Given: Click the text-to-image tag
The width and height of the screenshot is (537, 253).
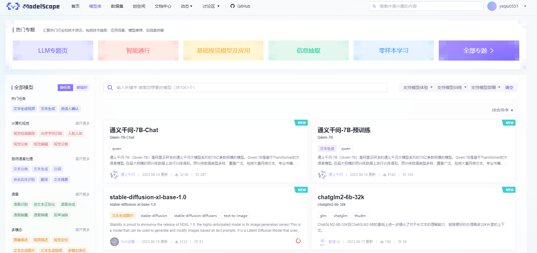Looking at the screenshot, I should [x=236, y=216].
